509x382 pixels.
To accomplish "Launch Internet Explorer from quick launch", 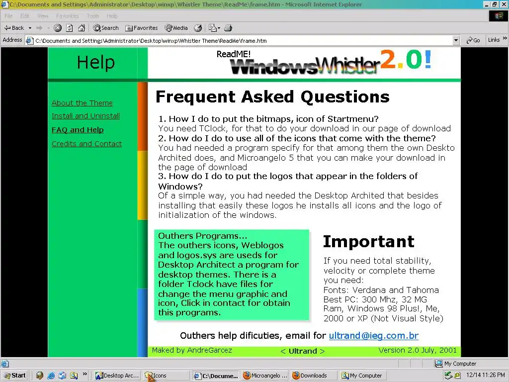I will click(x=51, y=376).
